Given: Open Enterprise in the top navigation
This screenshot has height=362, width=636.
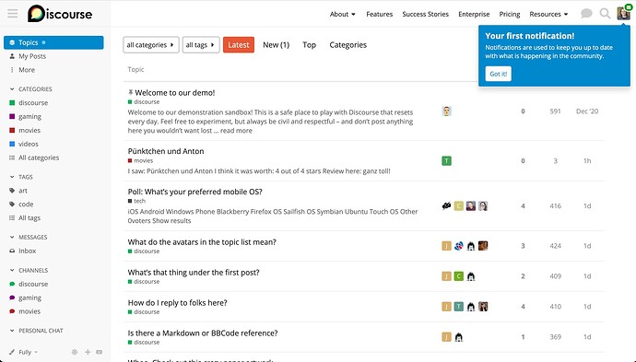Looking at the screenshot, I should coord(474,14).
